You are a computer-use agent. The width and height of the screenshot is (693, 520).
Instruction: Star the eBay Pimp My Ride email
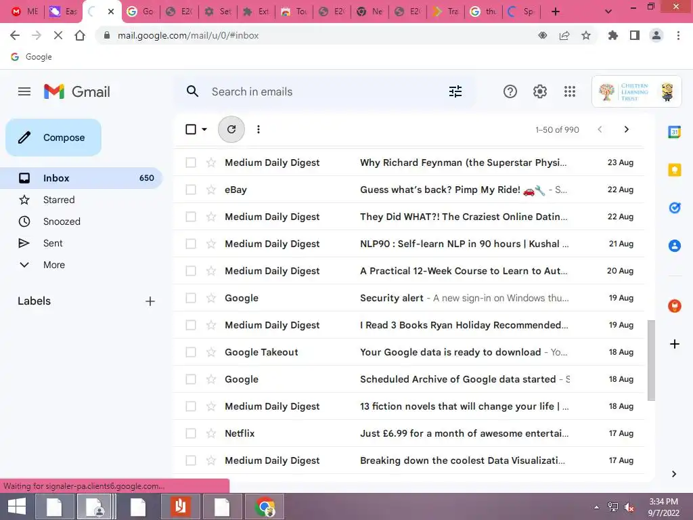tap(211, 190)
